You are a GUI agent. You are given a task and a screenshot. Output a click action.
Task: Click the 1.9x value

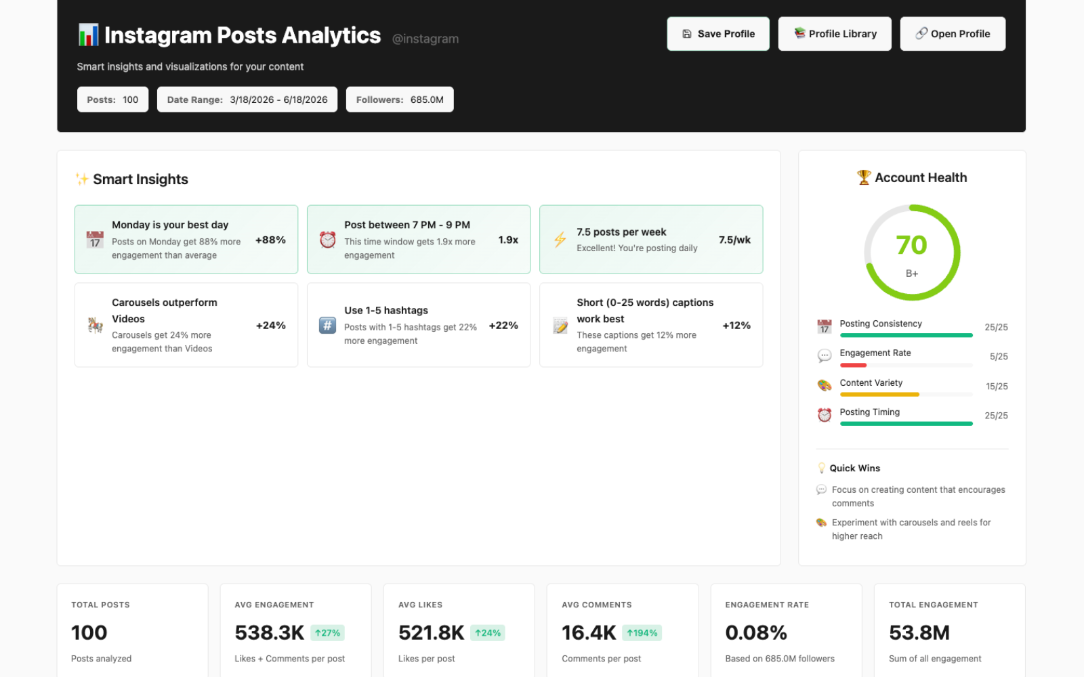pos(508,240)
